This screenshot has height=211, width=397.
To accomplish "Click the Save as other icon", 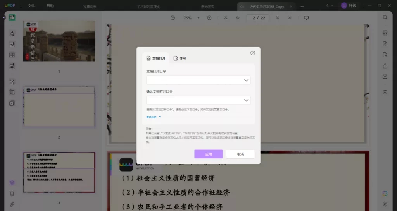I will click(385, 92).
